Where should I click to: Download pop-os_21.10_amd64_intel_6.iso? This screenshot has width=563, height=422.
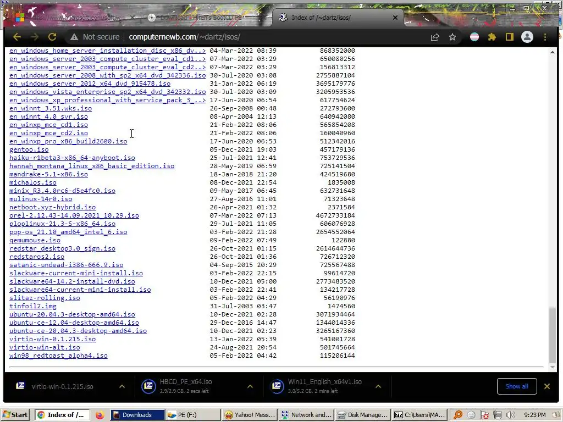tap(68, 232)
